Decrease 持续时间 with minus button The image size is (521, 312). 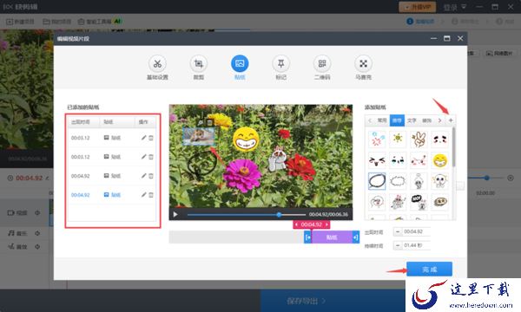click(398, 245)
